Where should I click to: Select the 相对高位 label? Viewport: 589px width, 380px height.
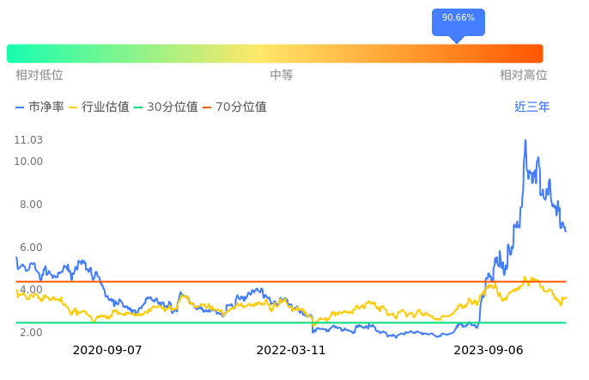coord(523,76)
